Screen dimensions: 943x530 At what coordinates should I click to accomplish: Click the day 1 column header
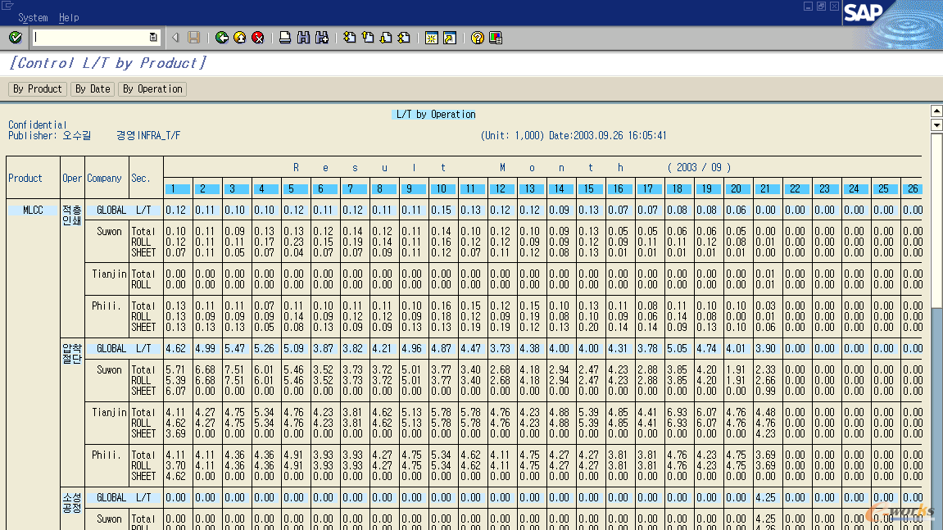pyautogui.click(x=178, y=189)
